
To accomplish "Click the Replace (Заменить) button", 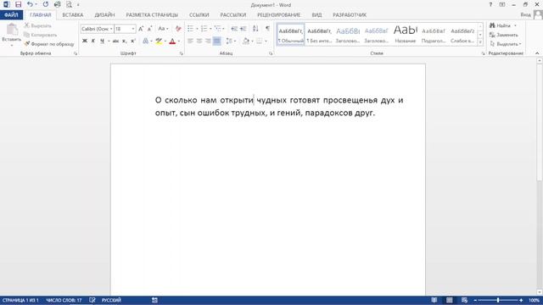I will point(503,35).
